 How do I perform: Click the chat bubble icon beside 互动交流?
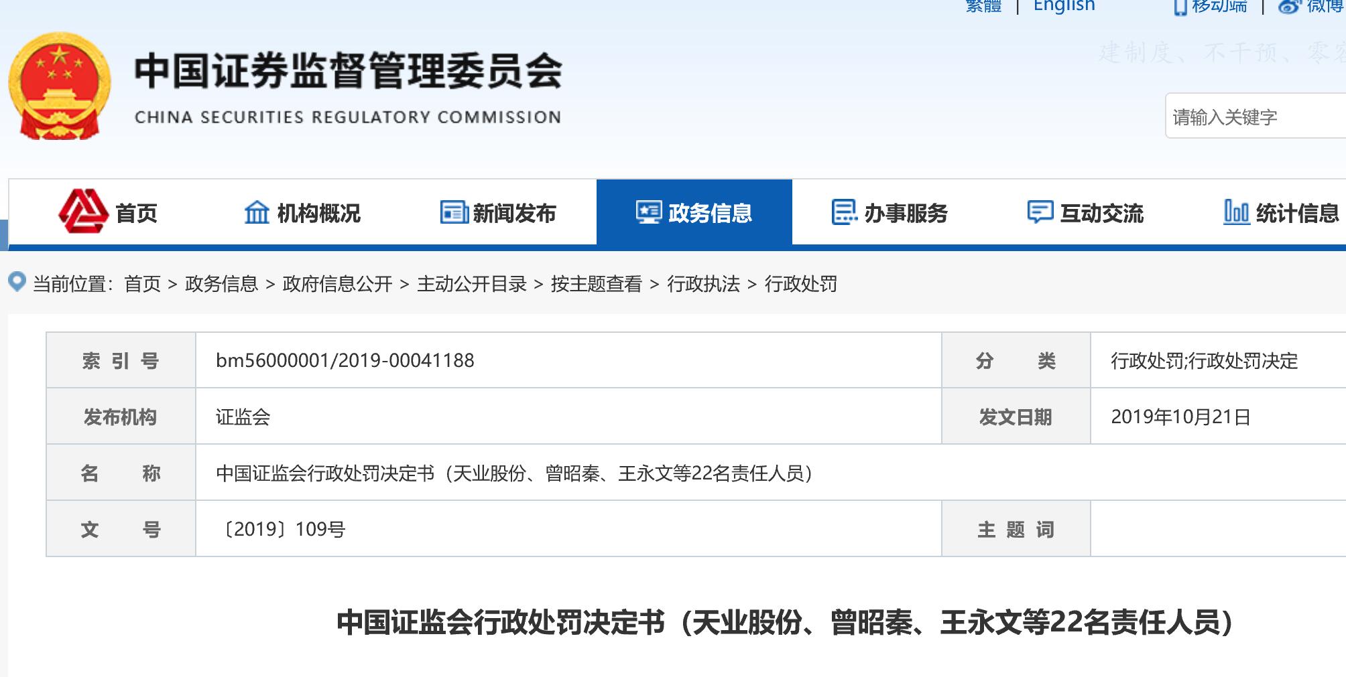pyautogui.click(x=1040, y=212)
